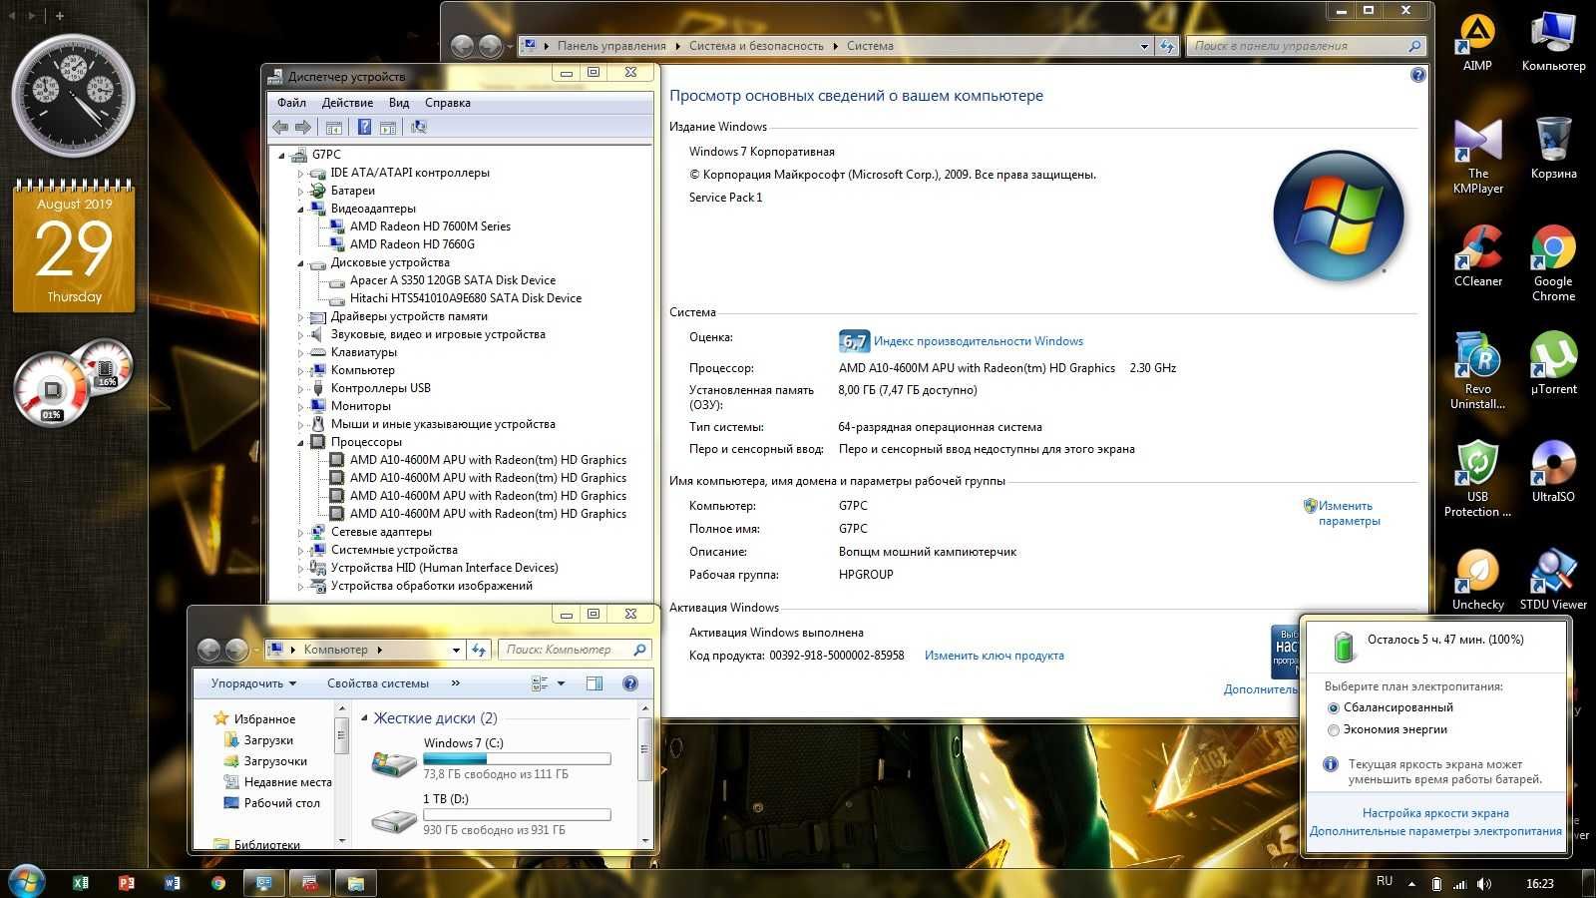Open the Компьютер desktop icon
The width and height of the screenshot is (1596, 898).
click(1553, 42)
